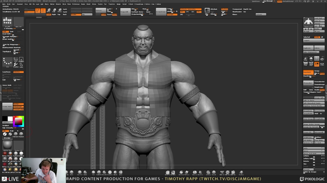The width and height of the screenshot is (327, 183).
Task: Open the Preferences menu
Action: (76, 4)
